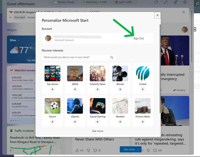
Task: Add the INDIA interest
Action: pyautogui.click(x=75, y=89)
